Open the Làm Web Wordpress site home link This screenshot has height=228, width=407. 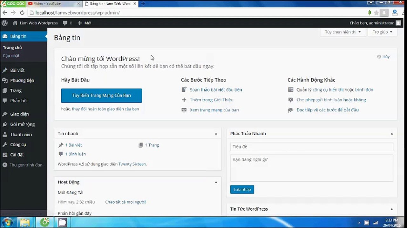(x=35, y=23)
